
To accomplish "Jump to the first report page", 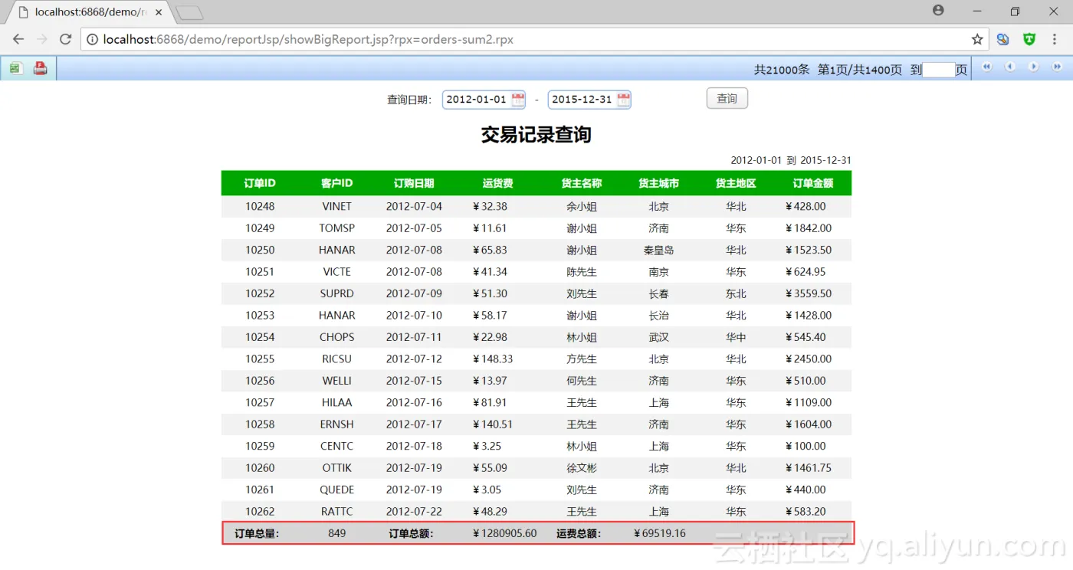I will point(987,67).
